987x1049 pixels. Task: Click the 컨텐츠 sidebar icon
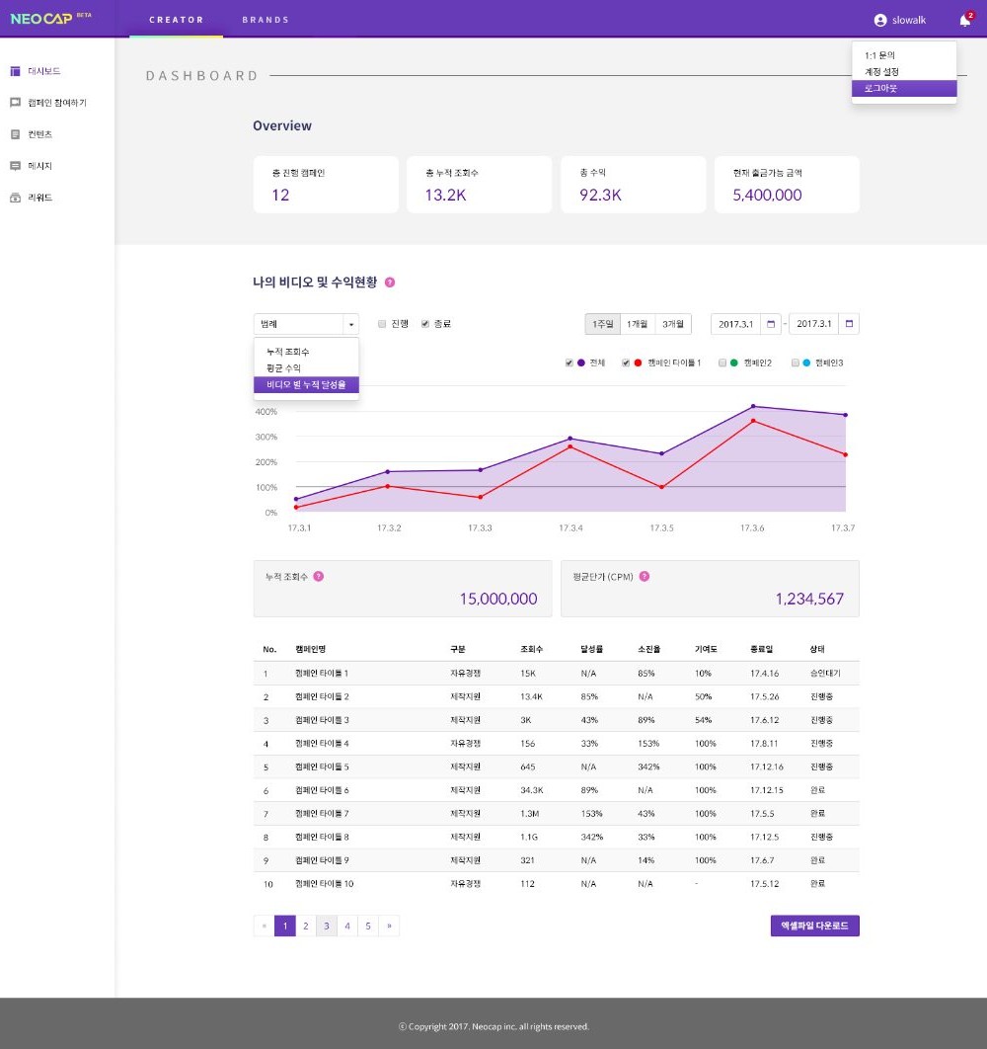pyautogui.click(x=14, y=133)
